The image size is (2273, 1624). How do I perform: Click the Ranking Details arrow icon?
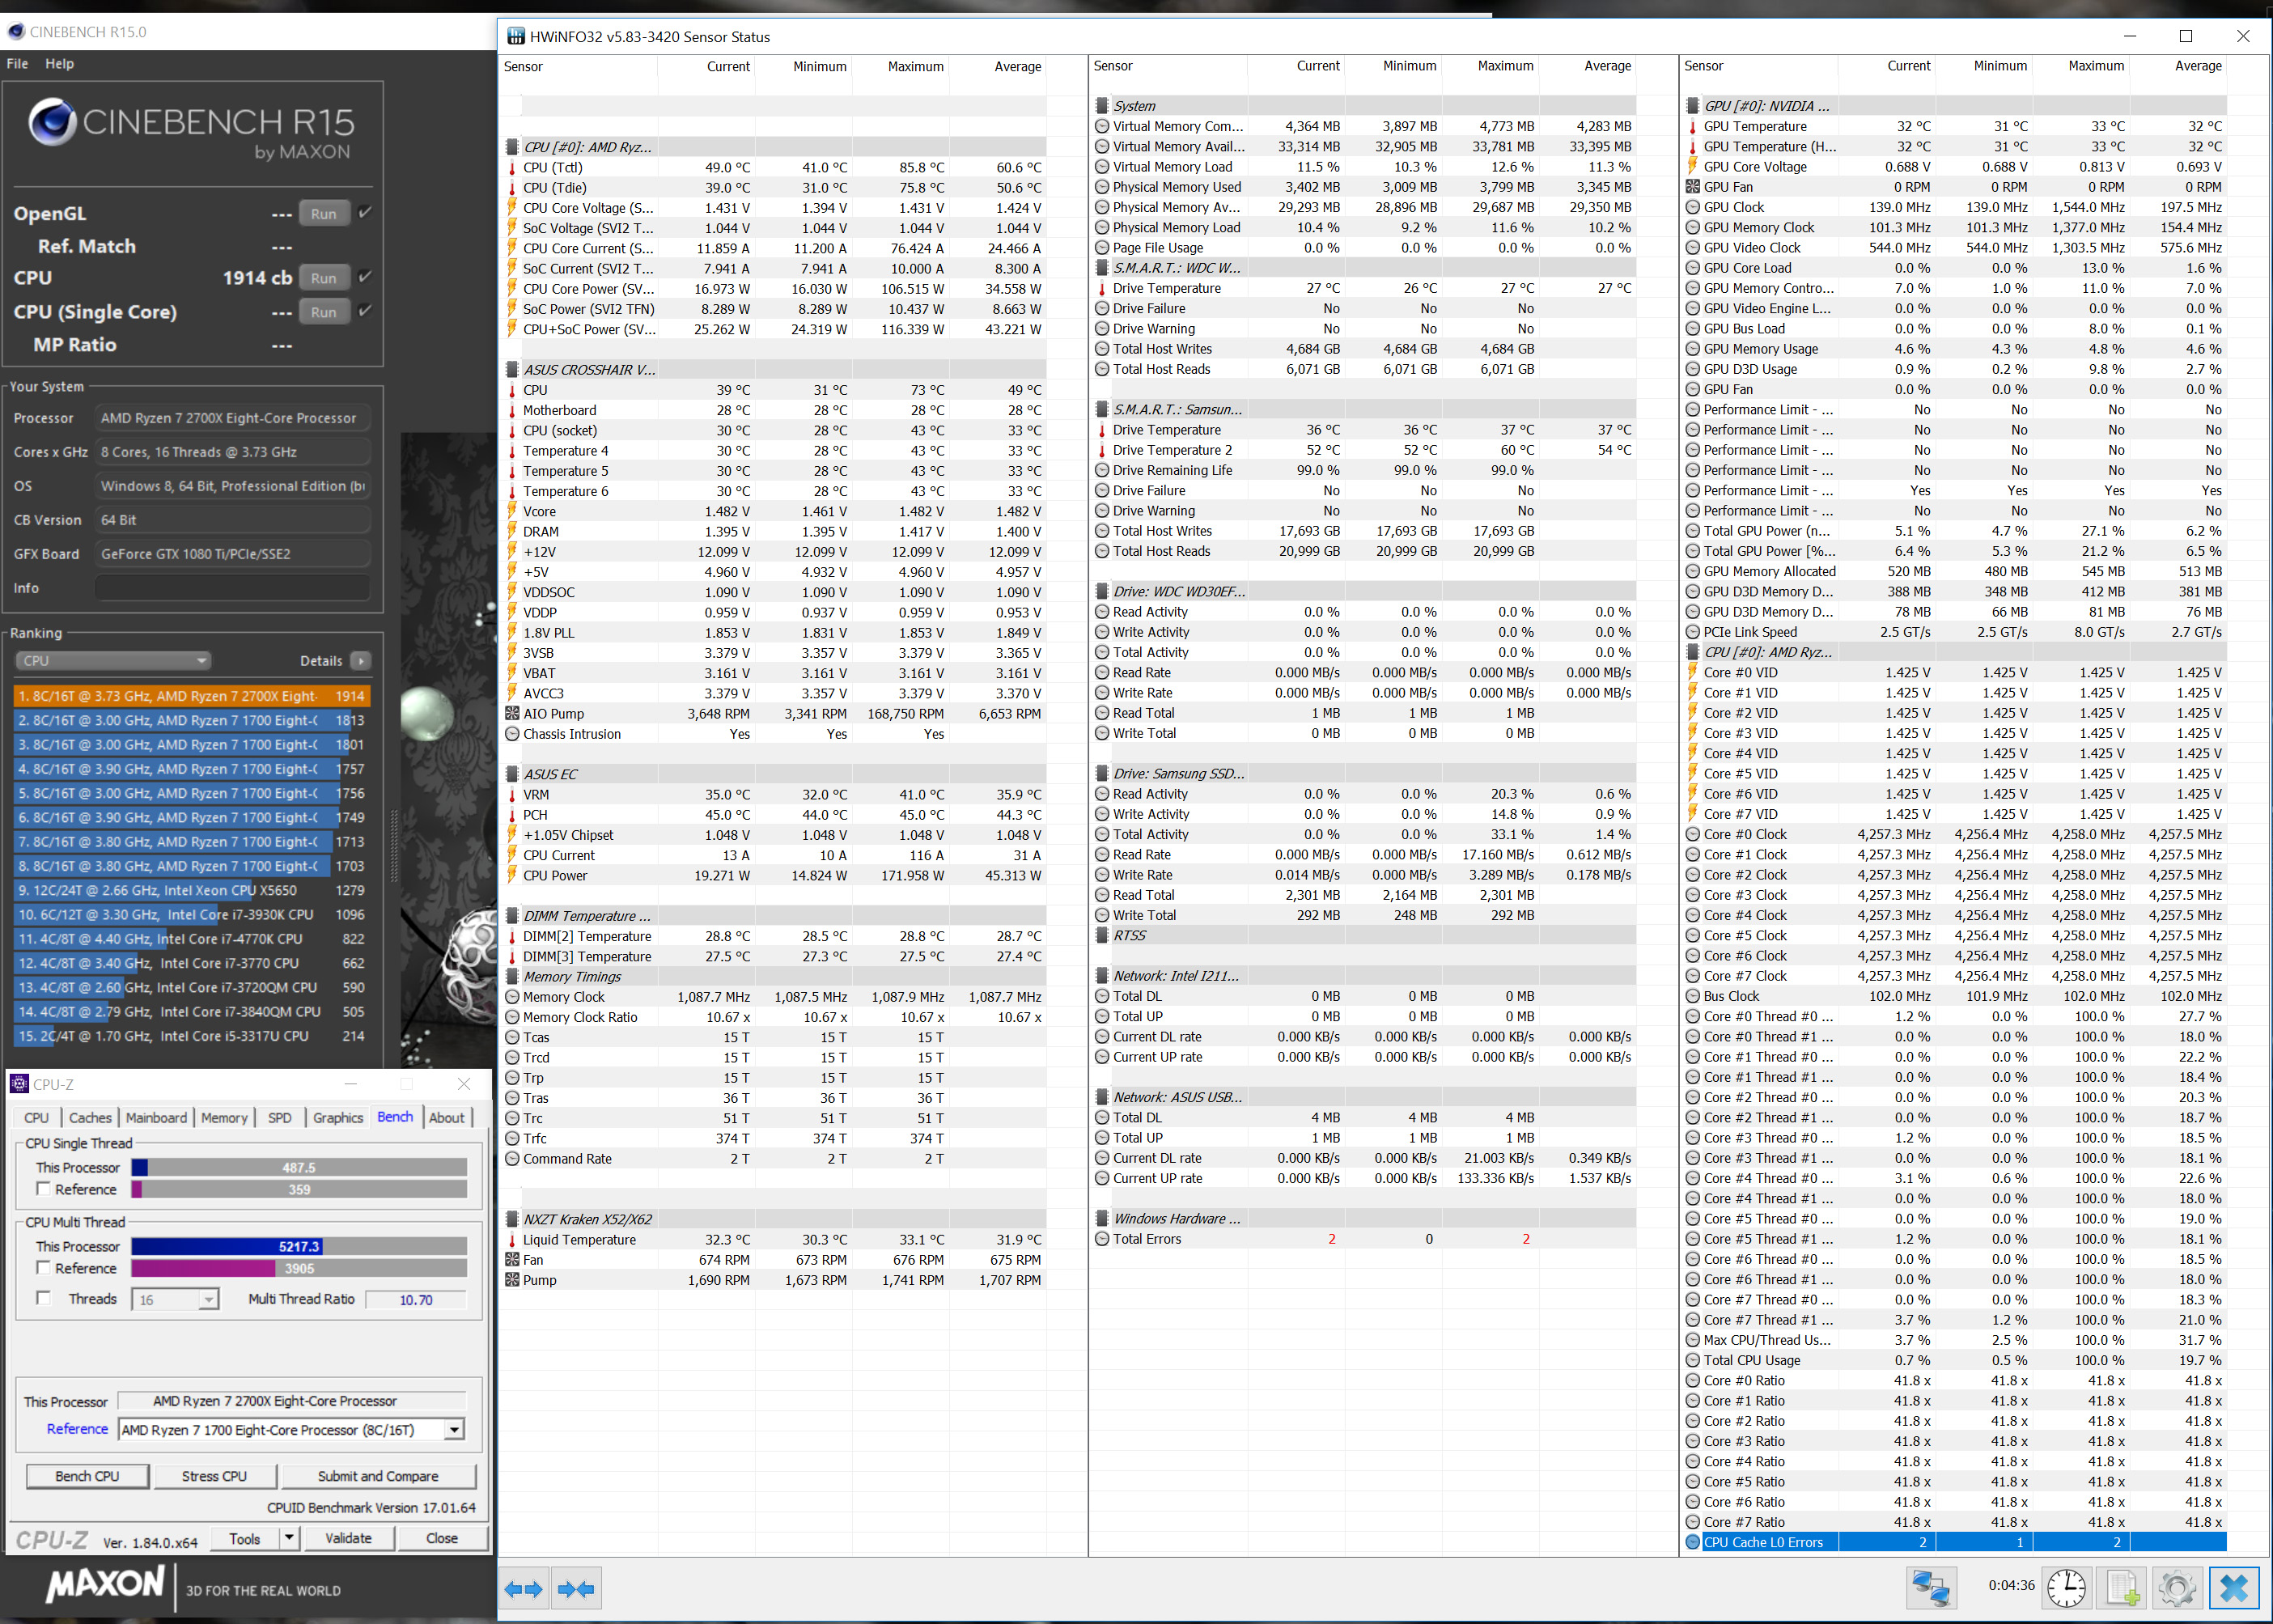click(x=361, y=661)
